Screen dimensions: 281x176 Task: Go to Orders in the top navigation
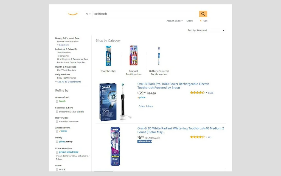point(189,21)
